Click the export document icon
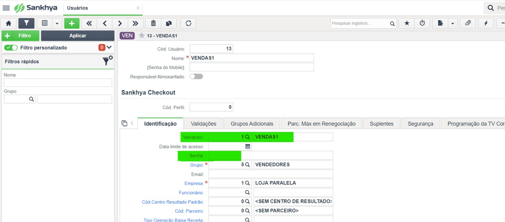The image size is (505, 222). tap(441, 23)
